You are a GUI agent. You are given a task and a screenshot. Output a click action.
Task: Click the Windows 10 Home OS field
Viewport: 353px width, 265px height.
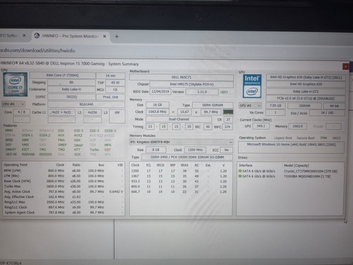click(291, 148)
